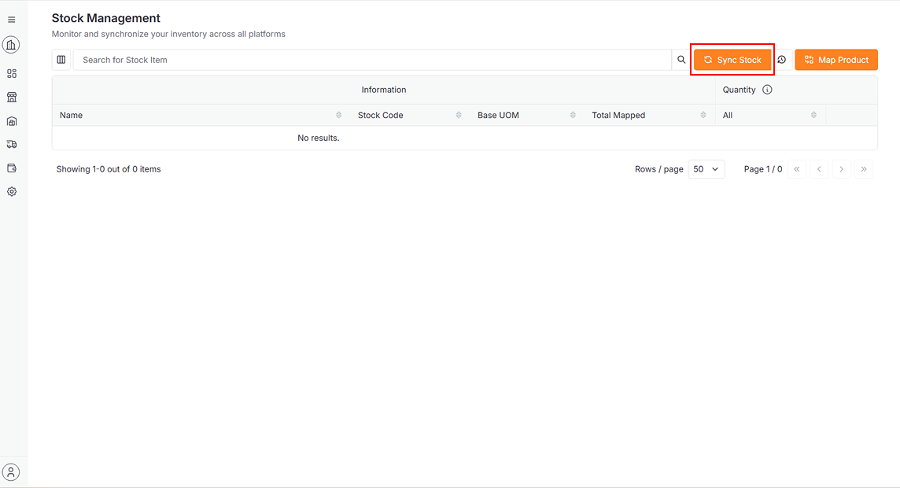Click the Quantity info icon
The width and height of the screenshot is (900, 488).
pyautogui.click(x=767, y=90)
